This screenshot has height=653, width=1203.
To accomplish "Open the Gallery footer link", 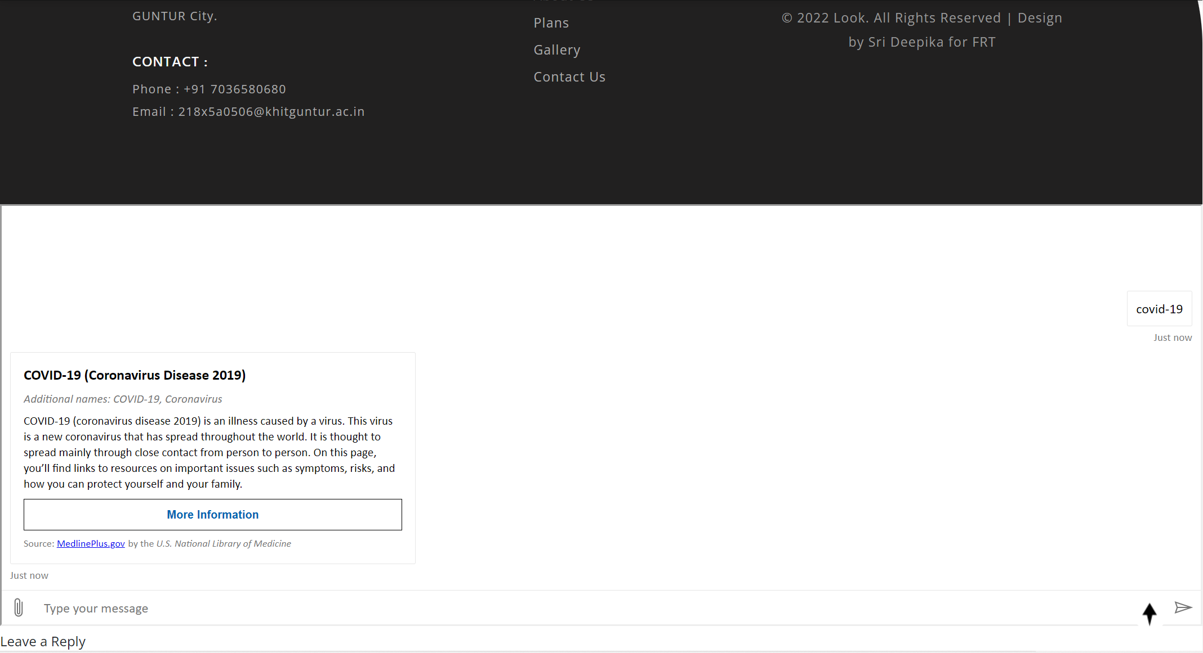I will pyautogui.click(x=556, y=49).
